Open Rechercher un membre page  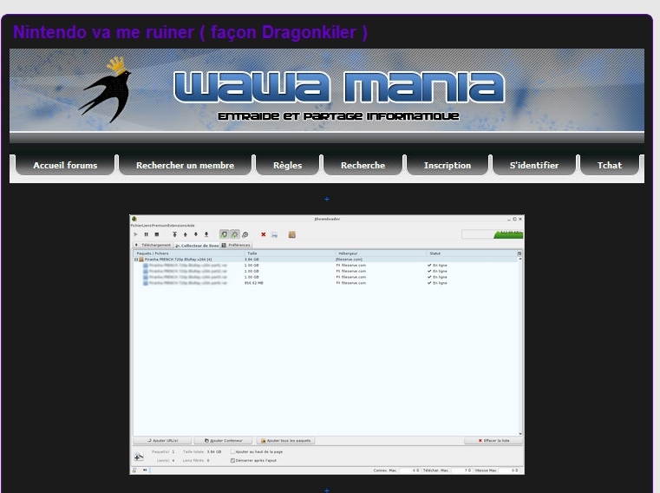[186, 165]
